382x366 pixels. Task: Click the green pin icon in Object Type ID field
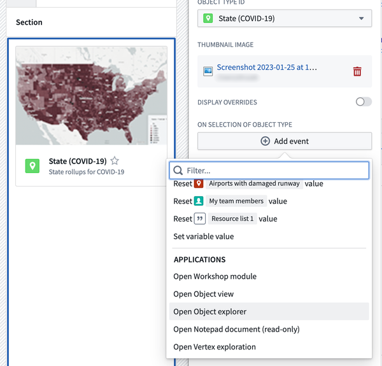click(208, 18)
